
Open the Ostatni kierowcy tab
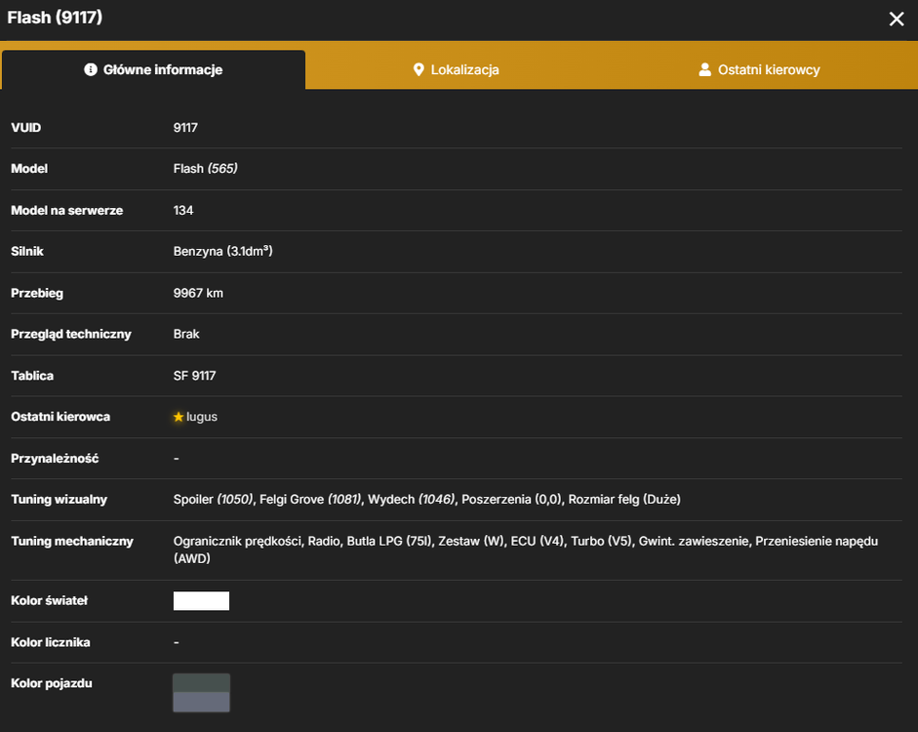[759, 69]
